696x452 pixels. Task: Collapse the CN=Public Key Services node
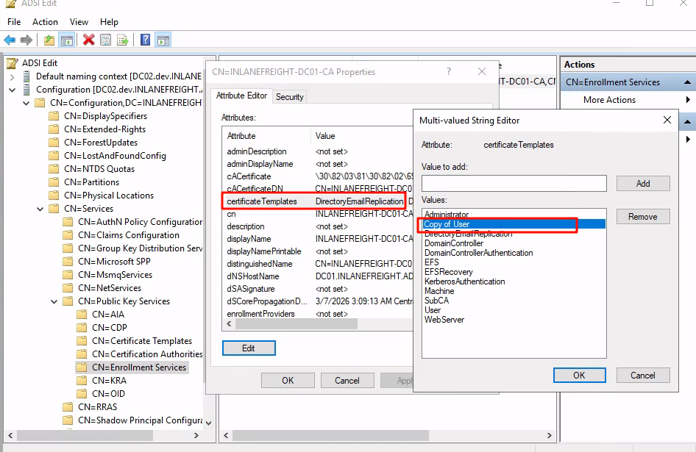[x=54, y=301]
